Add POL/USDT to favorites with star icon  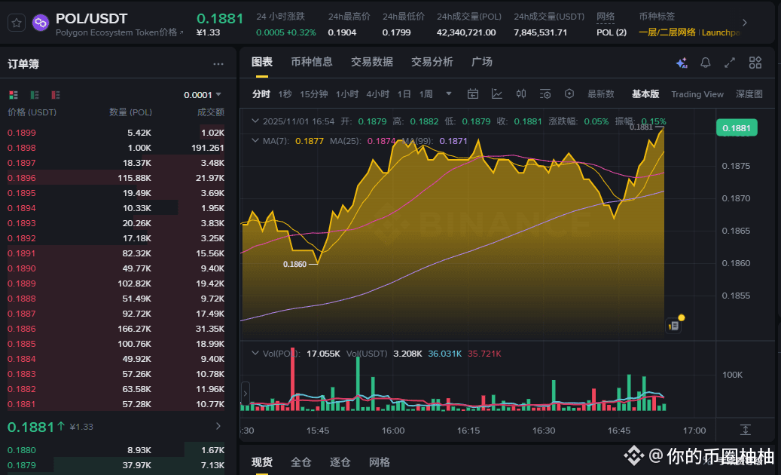point(17,23)
